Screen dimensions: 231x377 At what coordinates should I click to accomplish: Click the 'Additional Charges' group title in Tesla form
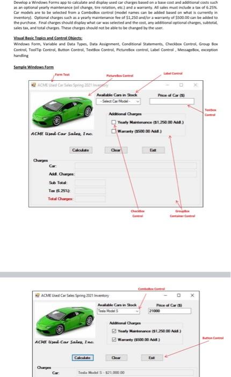125,323
